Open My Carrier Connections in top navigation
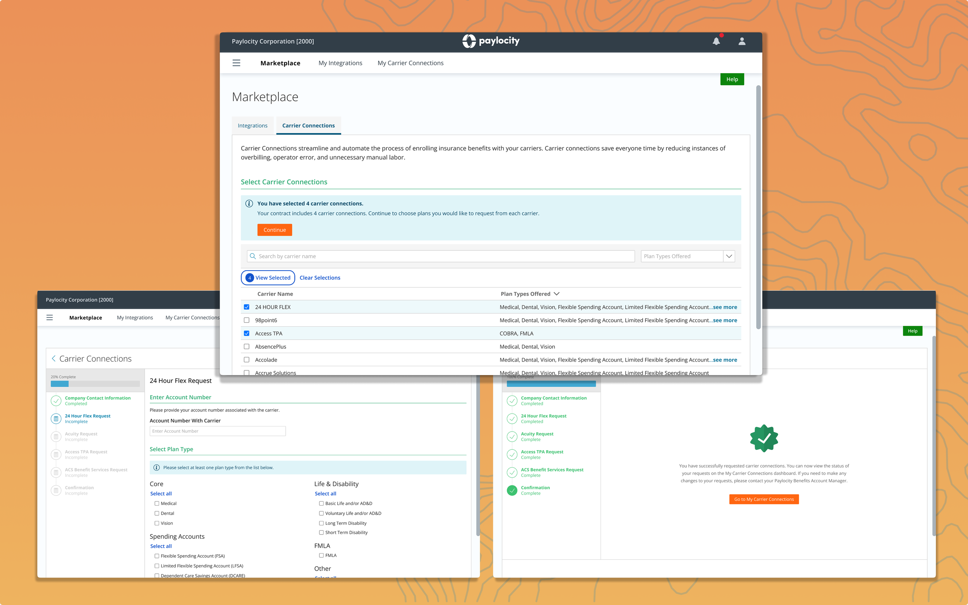 pos(410,63)
